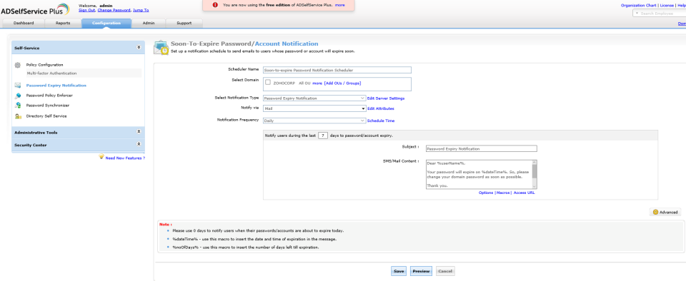Click the Password Synchronizer icon

point(17,106)
